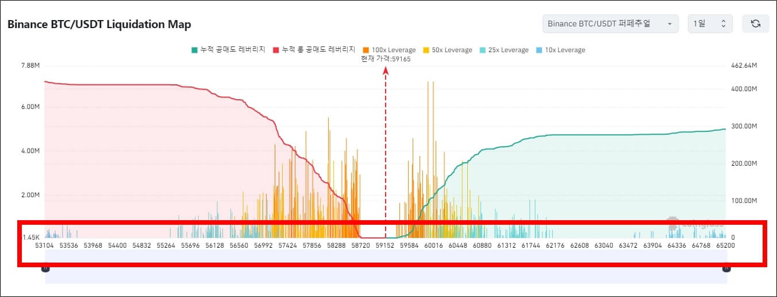Click the right zoom slider handle
Viewport: 777px width, 297px height.
coord(726,268)
